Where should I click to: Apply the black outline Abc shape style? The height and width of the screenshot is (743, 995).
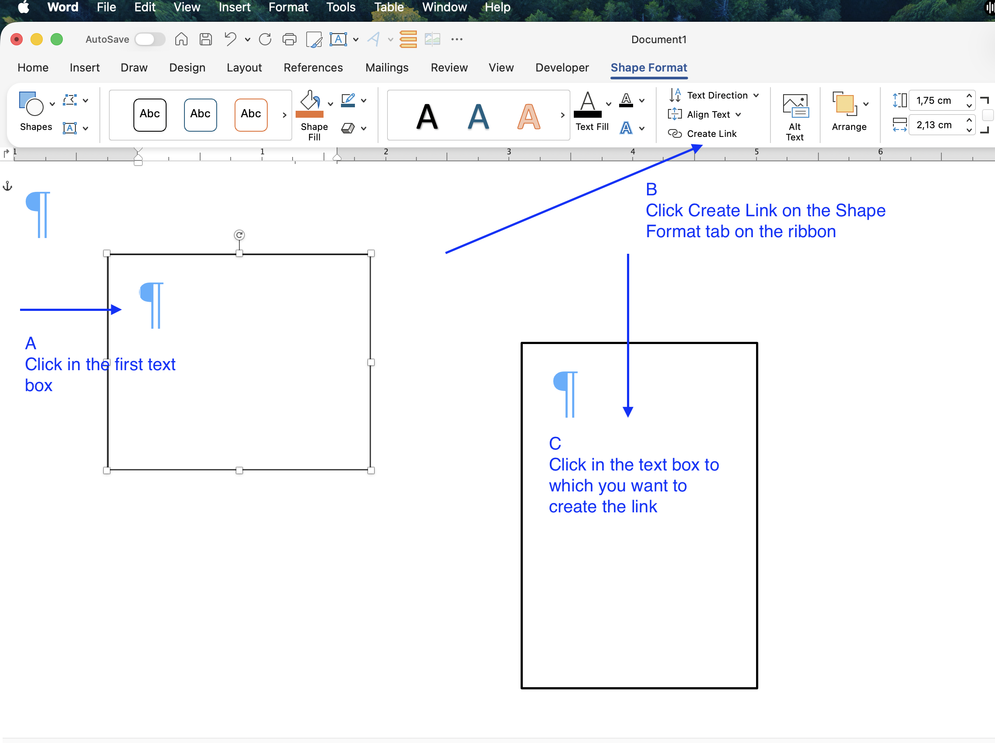click(x=150, y=115)
